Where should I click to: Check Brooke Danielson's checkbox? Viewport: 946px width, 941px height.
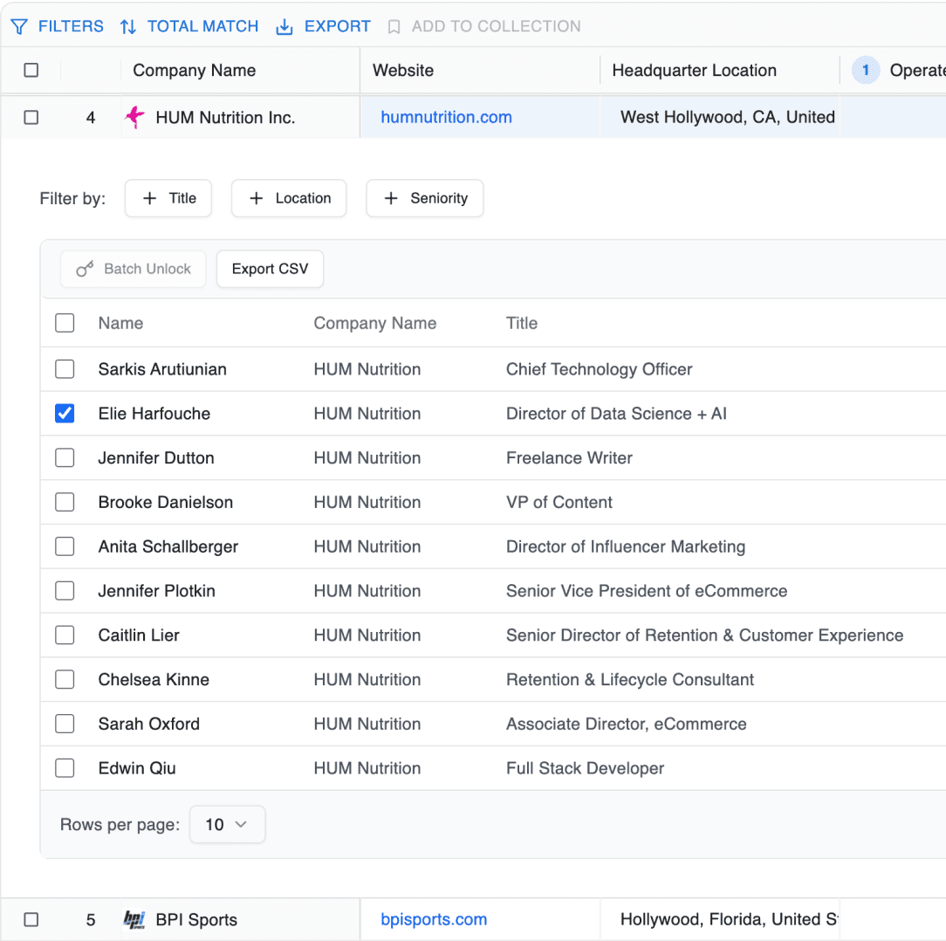pos(65,502)
